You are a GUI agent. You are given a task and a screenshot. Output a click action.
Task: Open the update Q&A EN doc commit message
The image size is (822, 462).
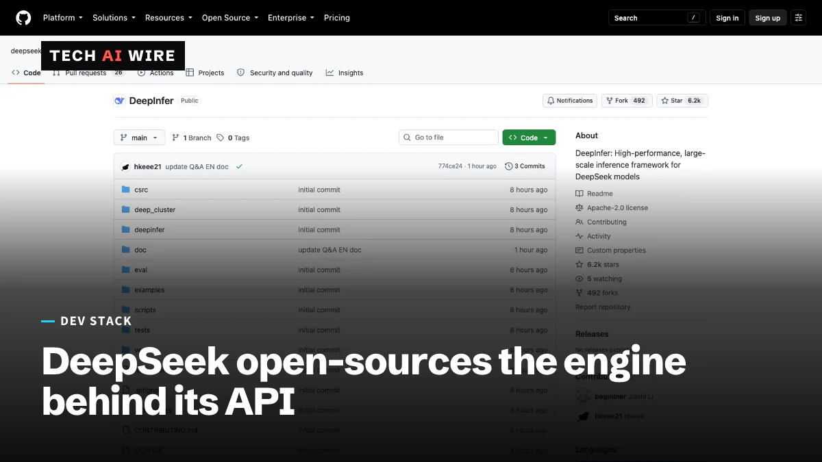197,166
